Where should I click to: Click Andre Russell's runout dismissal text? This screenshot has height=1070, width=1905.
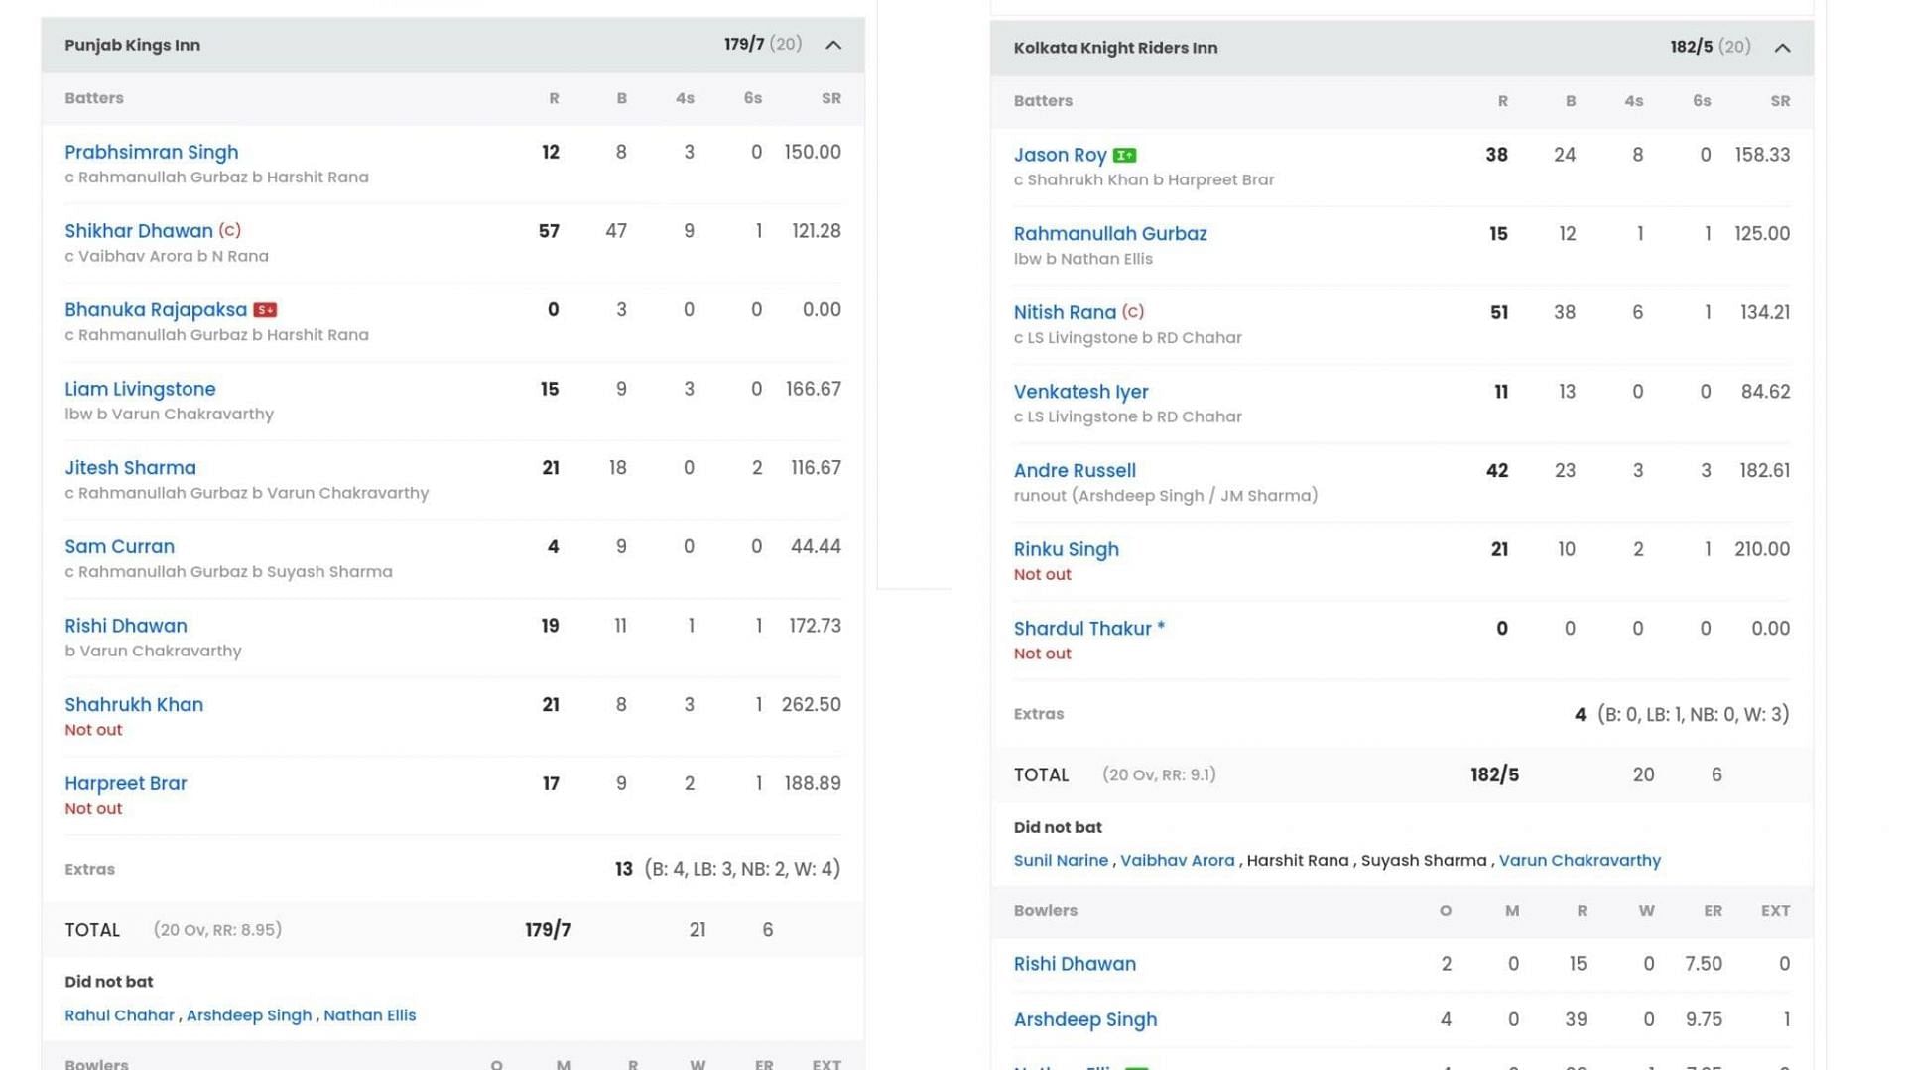coord(1166,496)
